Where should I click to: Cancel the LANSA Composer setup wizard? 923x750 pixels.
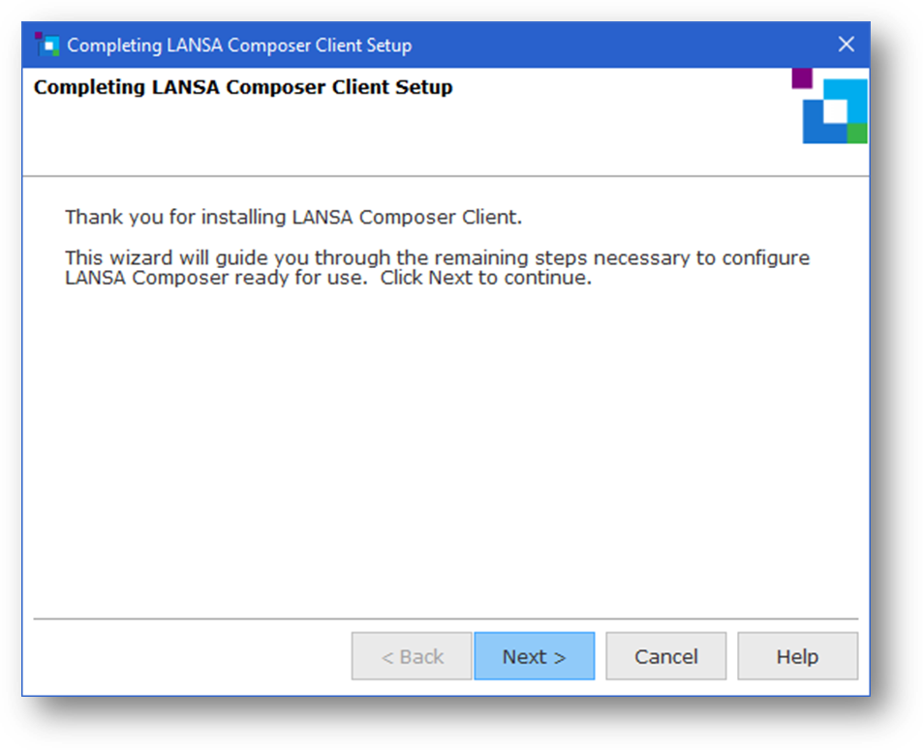(665, 656)
